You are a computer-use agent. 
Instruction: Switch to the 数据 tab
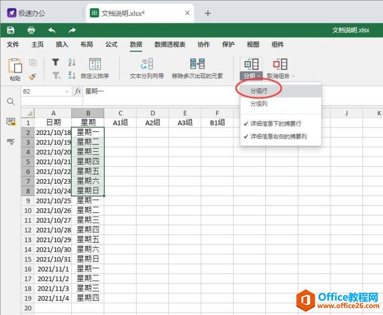click(136, 45)
